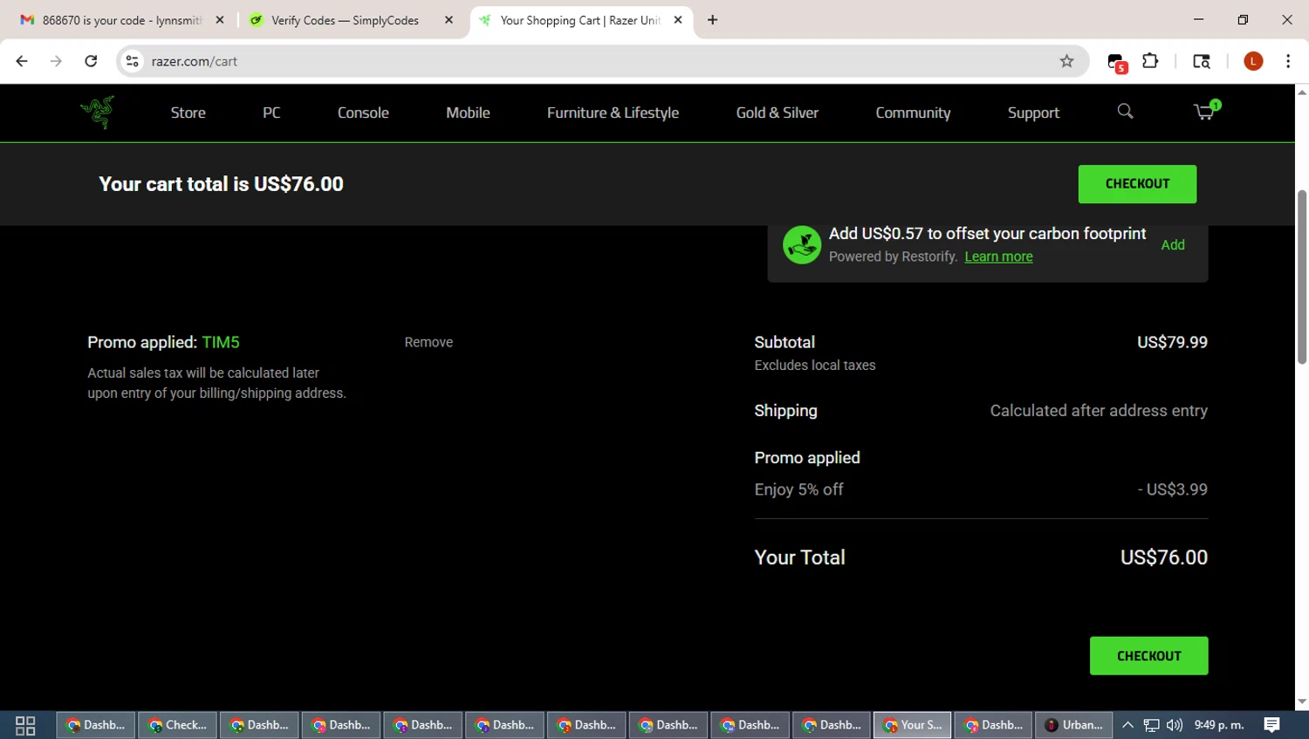The image size is (1309, 739).
Task: Open the shopping cart icon in navbar
Action: point(1205,111)
